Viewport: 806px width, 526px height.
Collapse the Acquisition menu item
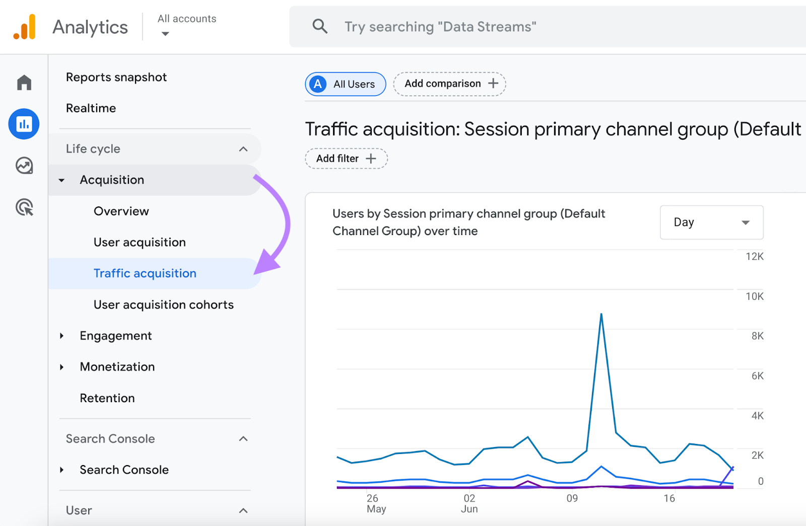[61, 180]
